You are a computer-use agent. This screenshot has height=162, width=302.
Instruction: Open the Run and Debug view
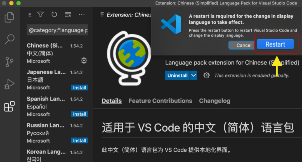tap(9, 84)
